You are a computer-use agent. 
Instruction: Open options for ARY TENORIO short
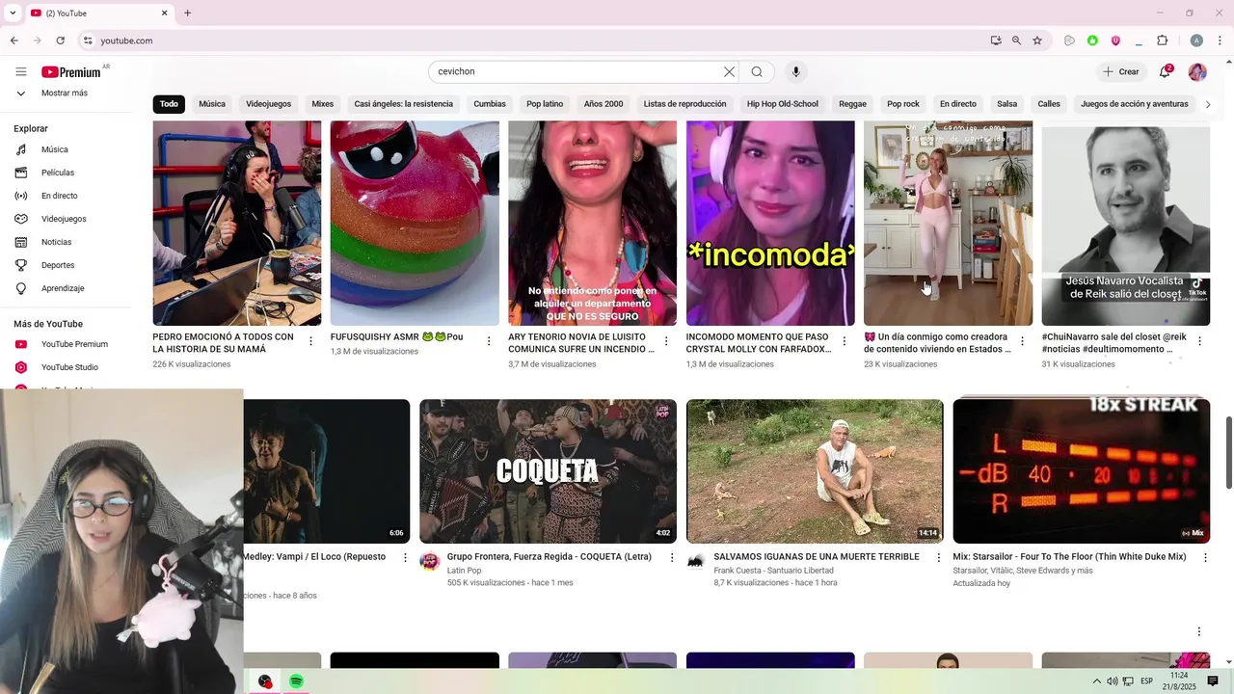(666, 341)
